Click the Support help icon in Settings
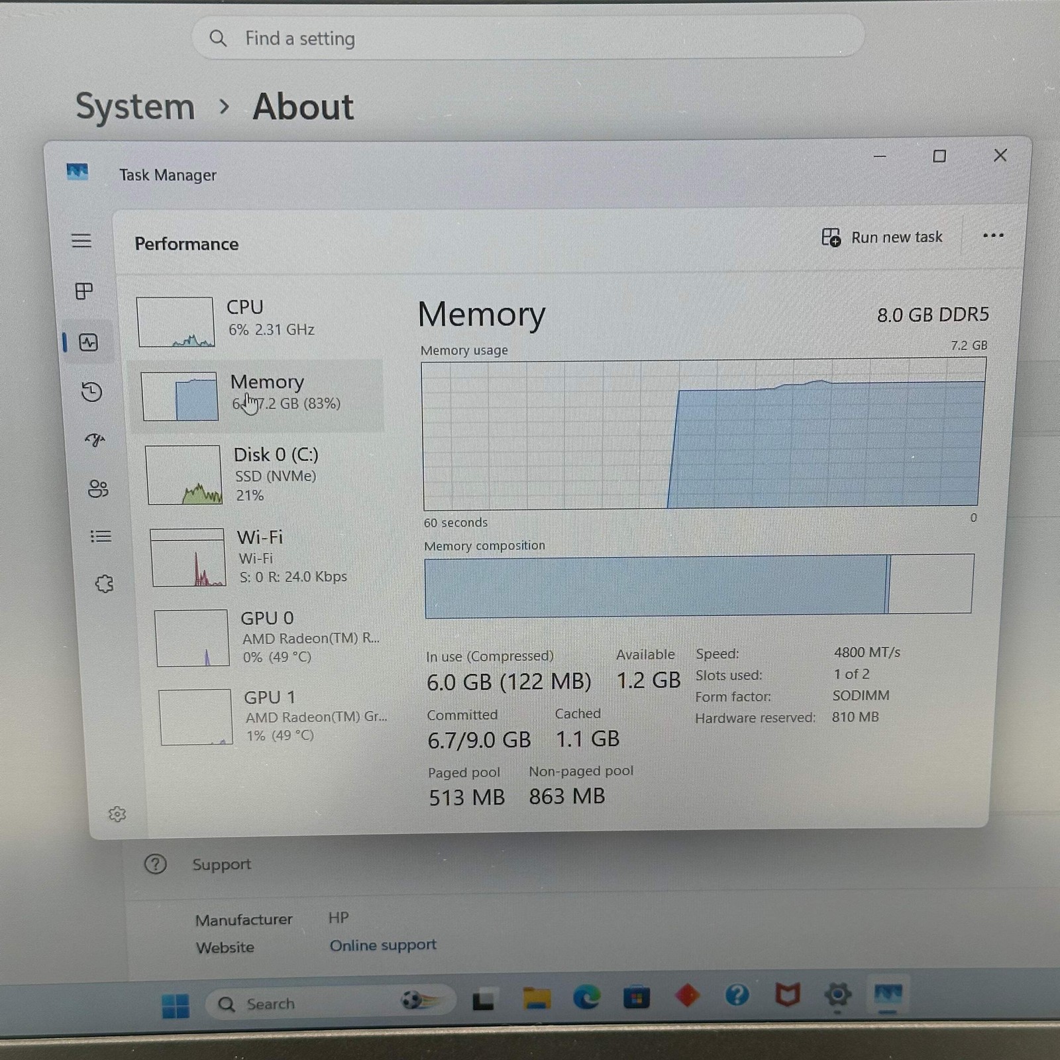 coord(156,864)
